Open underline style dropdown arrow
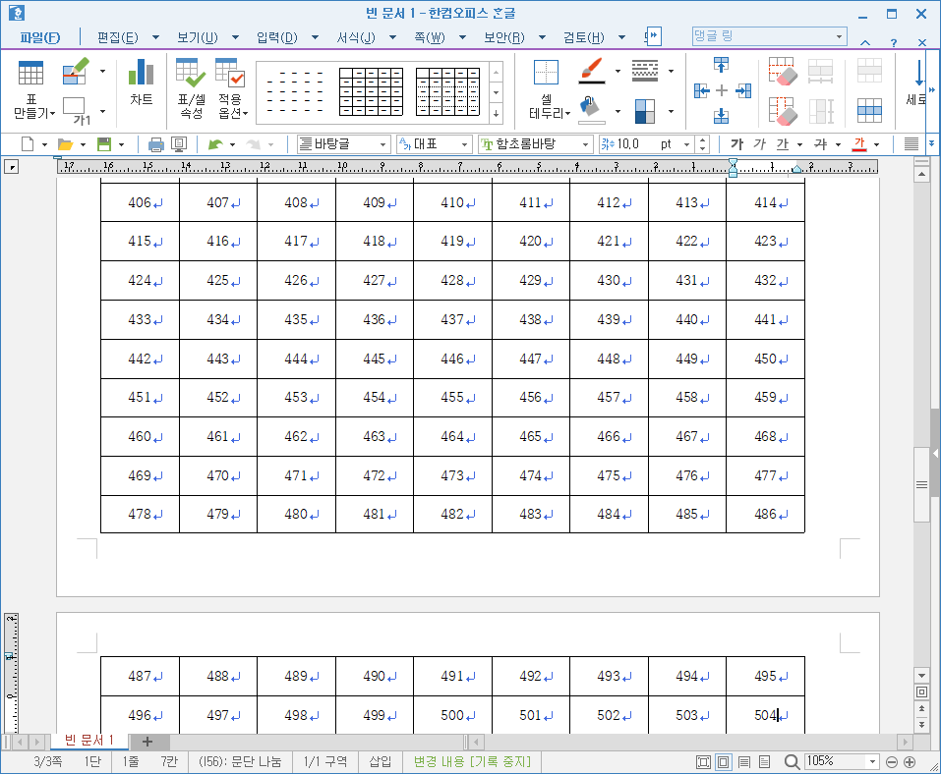This screenshot has height=774, width=941. pos(799,144)
